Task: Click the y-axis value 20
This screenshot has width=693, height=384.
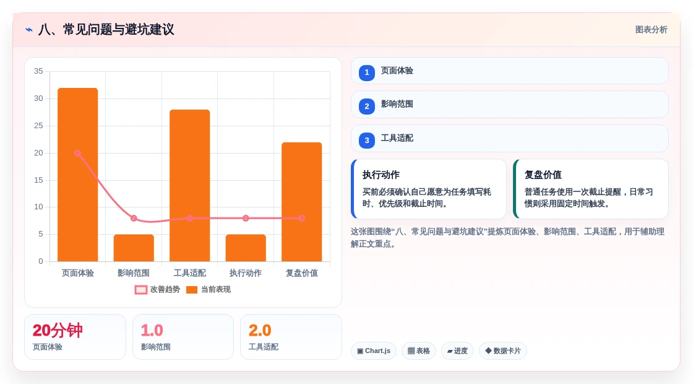Action: 38,153
